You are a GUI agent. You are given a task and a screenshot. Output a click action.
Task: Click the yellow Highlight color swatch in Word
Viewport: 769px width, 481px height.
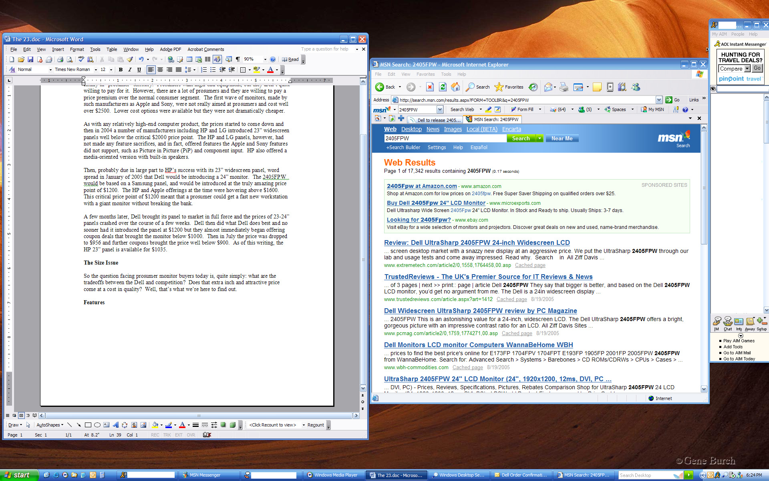pos(257,70)
